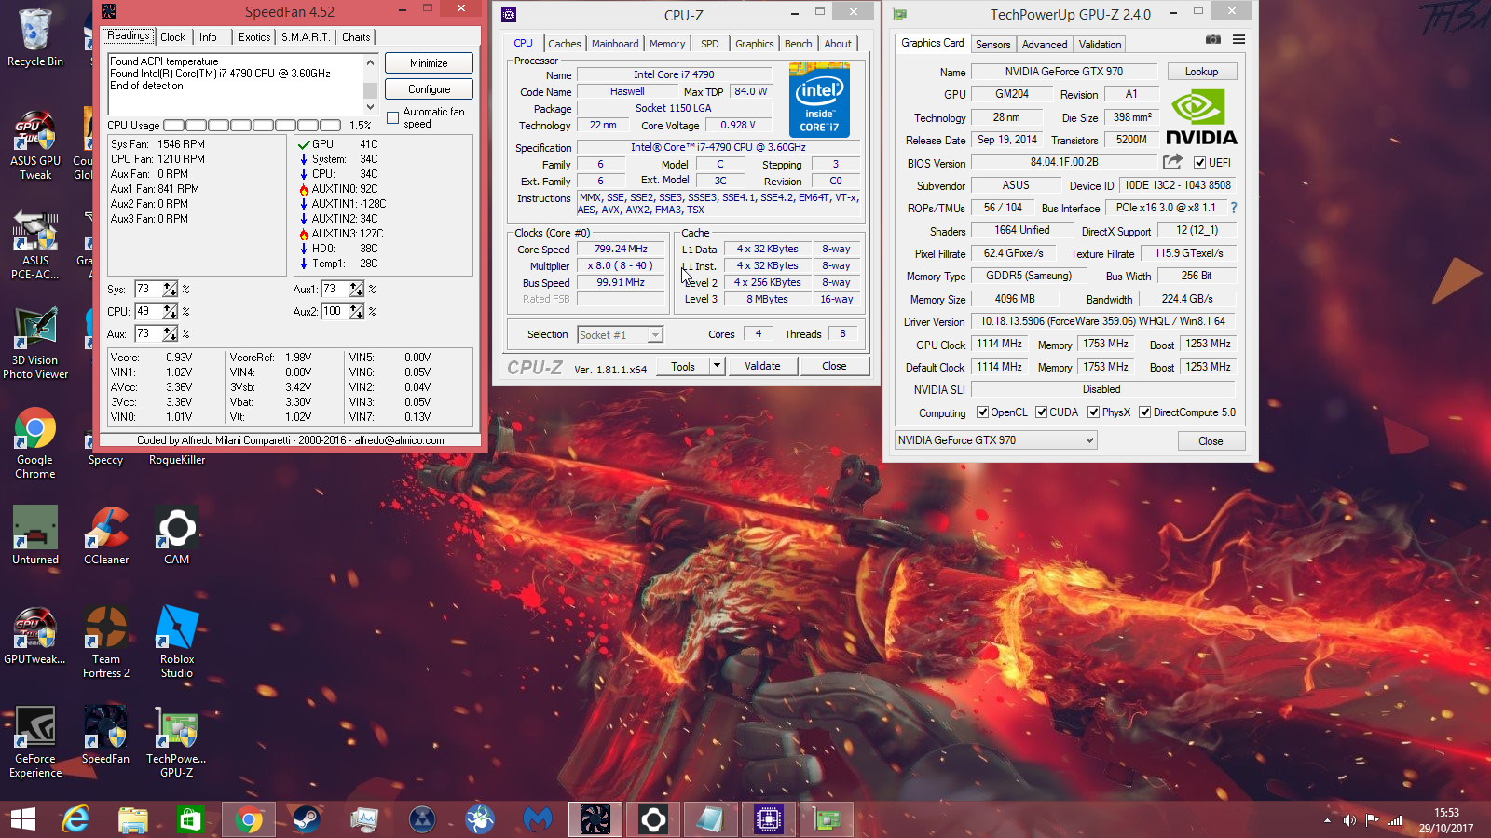Open the TechPowerUp GPU-Z desktop shortcut
The image size is (1491, 838).
tap(177, 741)
